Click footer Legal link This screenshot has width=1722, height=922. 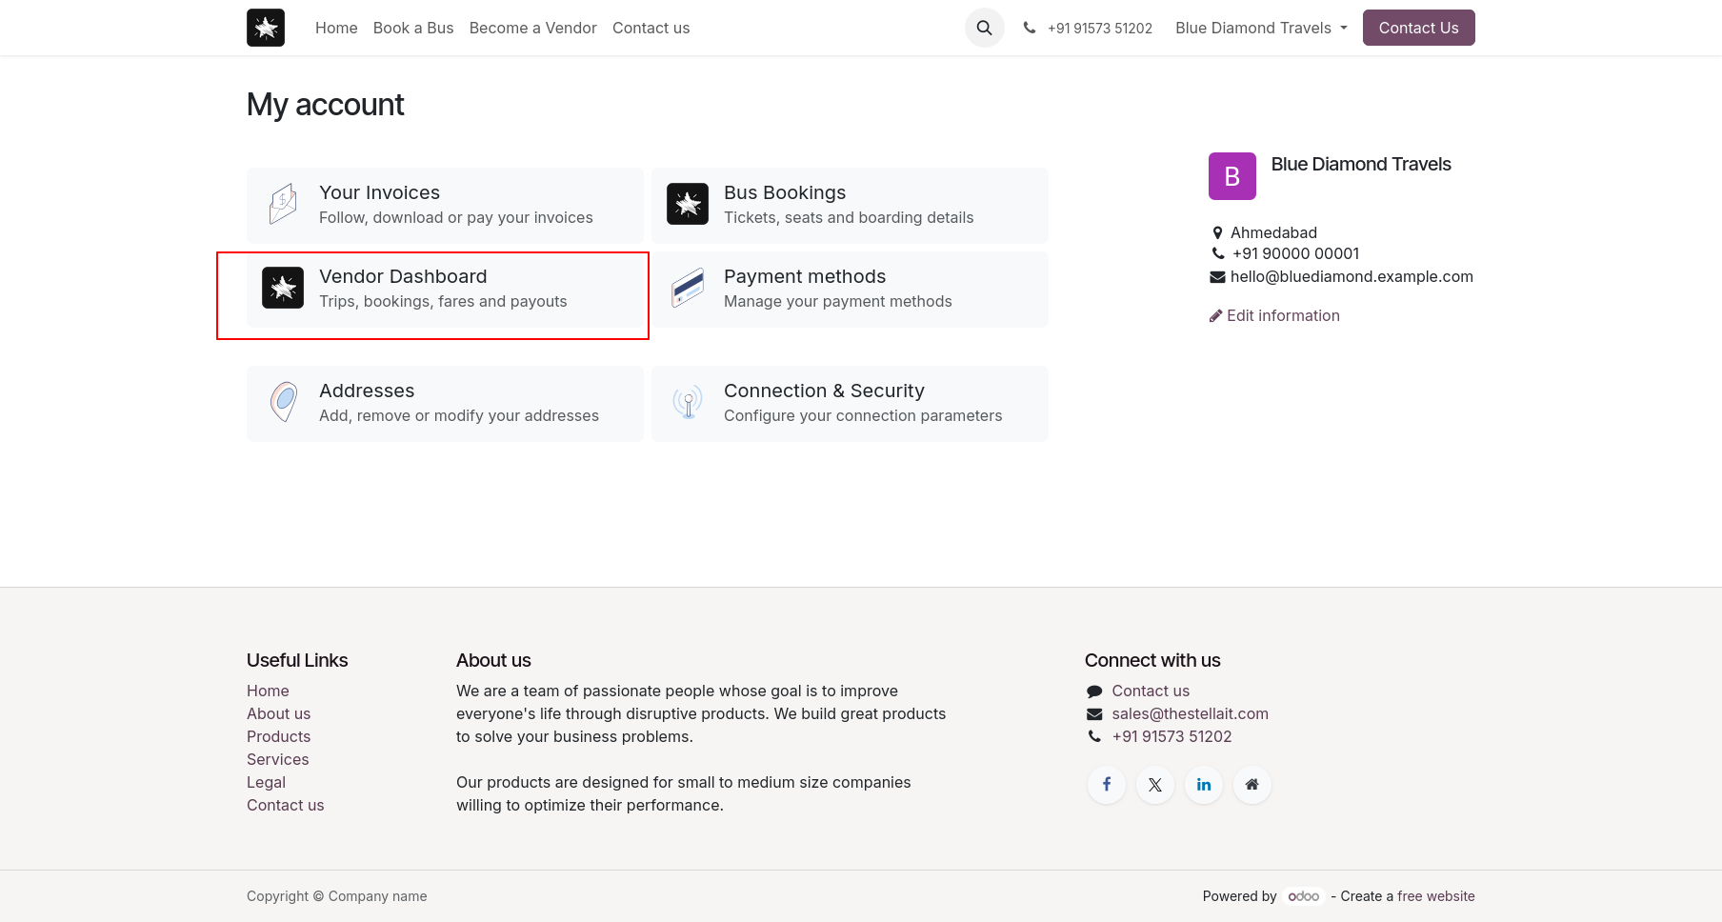point(266,782)
